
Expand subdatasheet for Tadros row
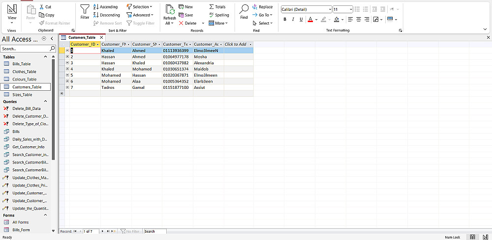67,87
